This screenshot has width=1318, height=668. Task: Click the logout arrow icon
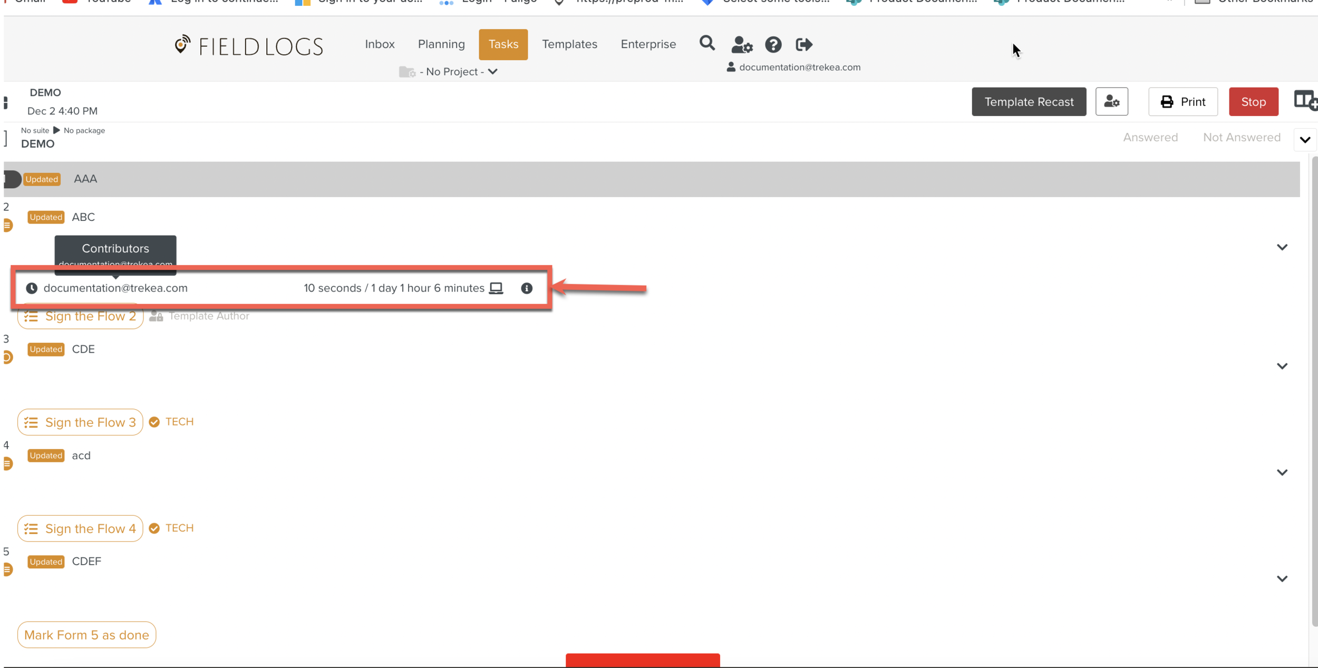click(803, 45)
